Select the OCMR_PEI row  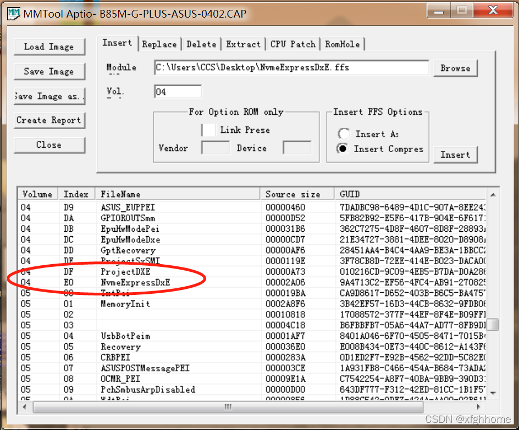pos(252,379)
